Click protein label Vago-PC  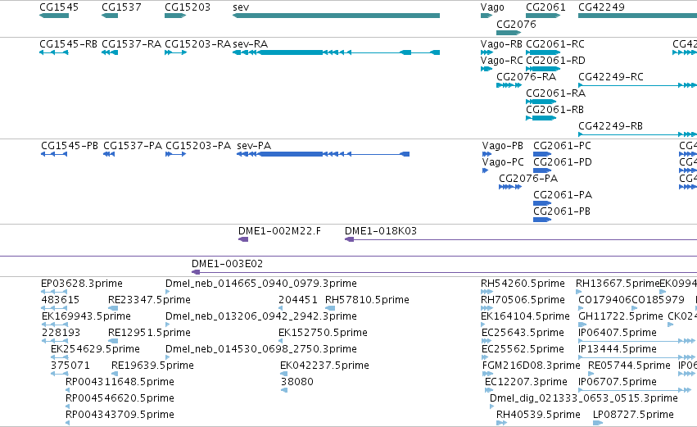tap(503, 162)
